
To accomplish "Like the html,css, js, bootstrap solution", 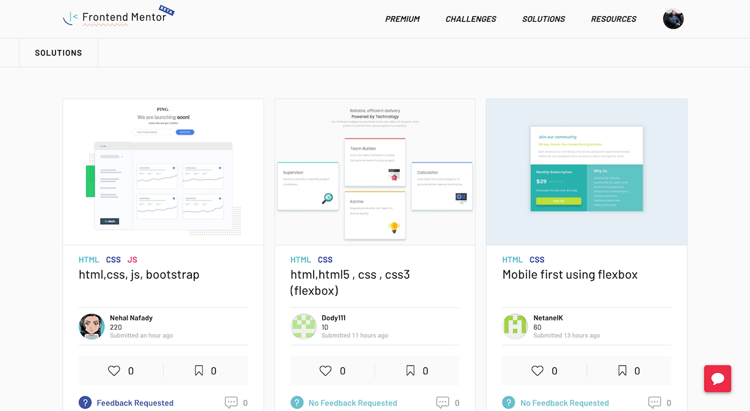I will 116,370.
